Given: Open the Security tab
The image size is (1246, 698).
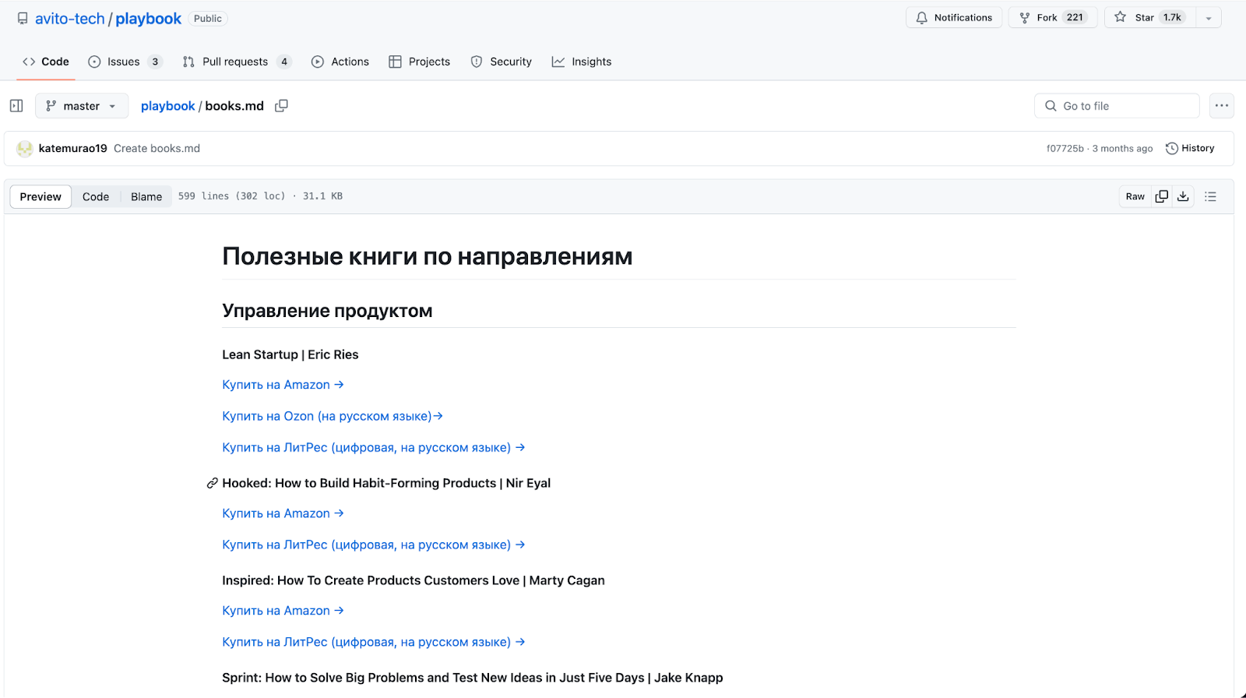Looking at the screenshot, I should [x=502, y=62].
